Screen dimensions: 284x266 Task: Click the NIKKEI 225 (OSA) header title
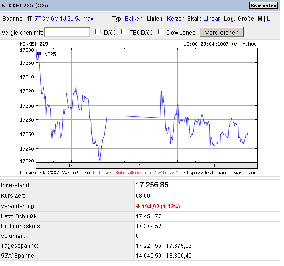pyautogui.click(x=26, y=6)
